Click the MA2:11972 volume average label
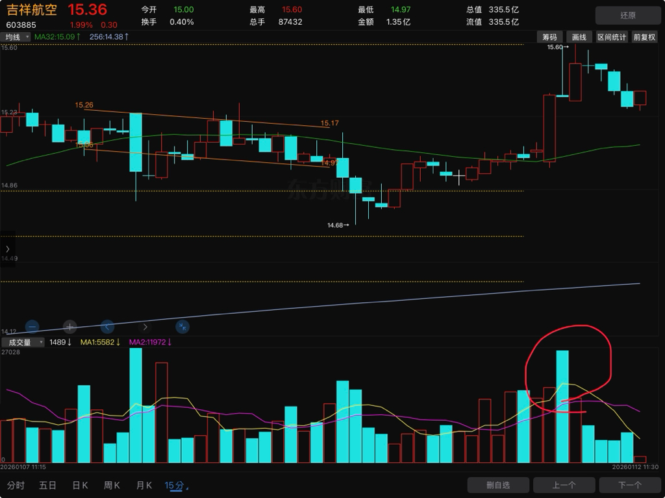 point(150,342)
